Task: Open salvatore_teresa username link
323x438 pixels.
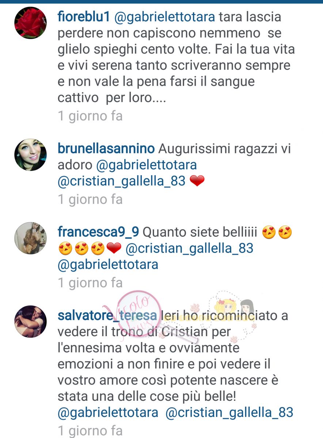Action: click(107, 316)
